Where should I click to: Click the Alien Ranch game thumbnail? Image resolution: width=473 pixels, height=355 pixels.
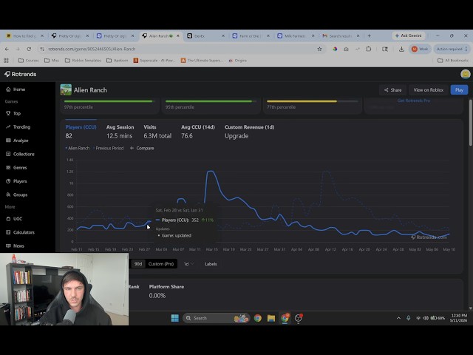66,90
